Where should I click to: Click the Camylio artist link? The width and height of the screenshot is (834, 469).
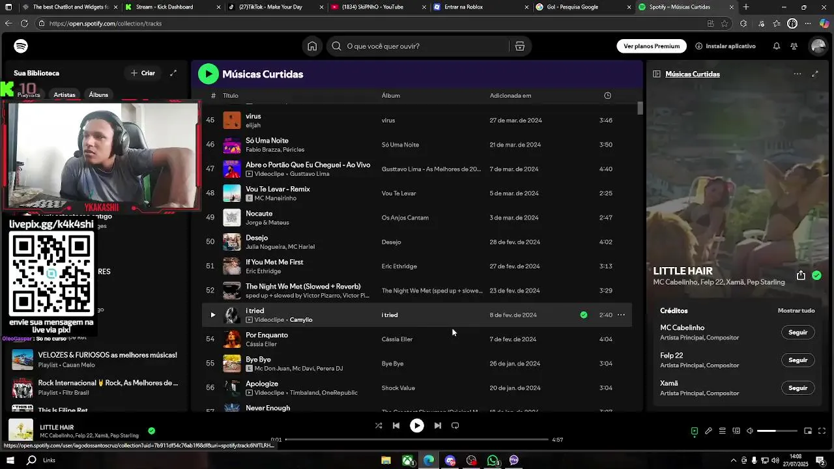click(x=301, y=320)
